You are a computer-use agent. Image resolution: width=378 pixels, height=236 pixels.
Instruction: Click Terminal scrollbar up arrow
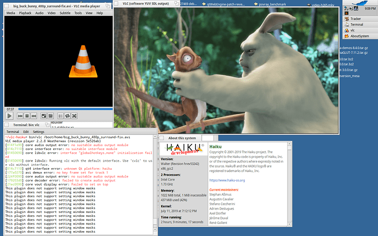155,137
